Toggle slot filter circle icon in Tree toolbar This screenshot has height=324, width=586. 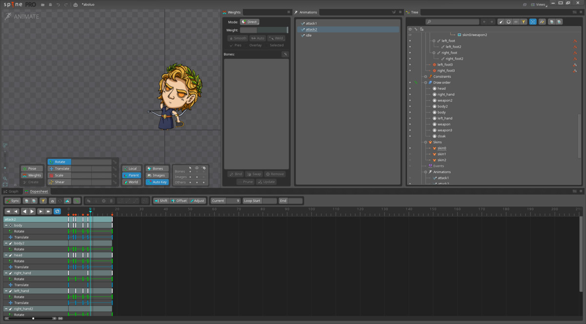click(508, 22)
